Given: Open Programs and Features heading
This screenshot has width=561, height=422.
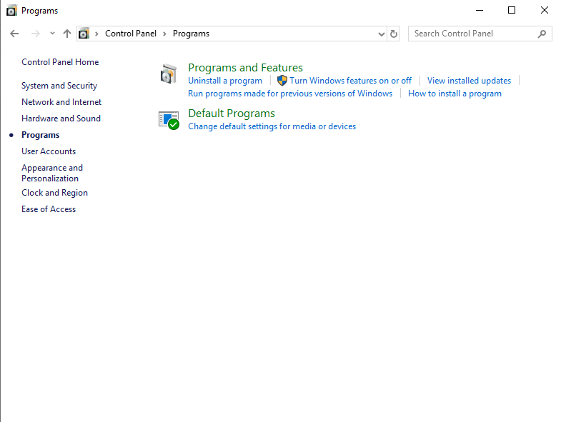Looking at the screenshot, I should pyautogui.click(x=245, y=68).
